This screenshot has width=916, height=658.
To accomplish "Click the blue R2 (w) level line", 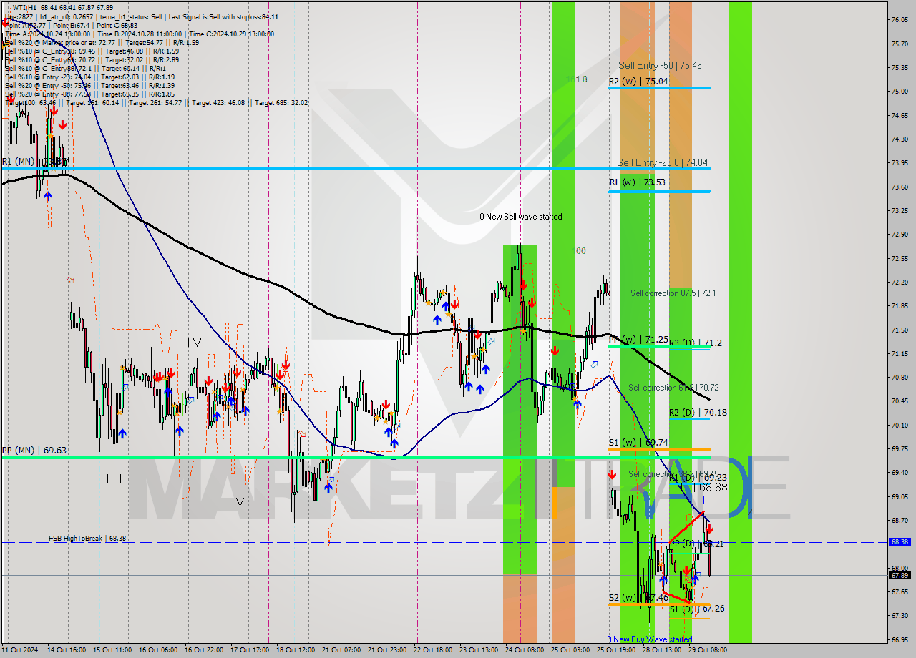I will click(659, 88).
